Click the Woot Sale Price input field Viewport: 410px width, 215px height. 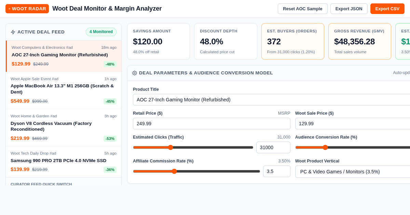coord(353,124)
